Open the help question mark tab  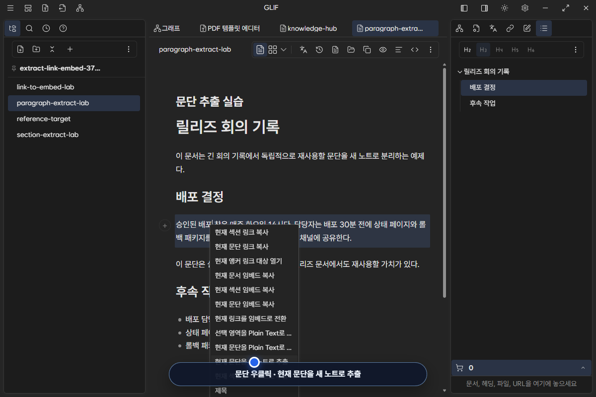pos(63,28)
